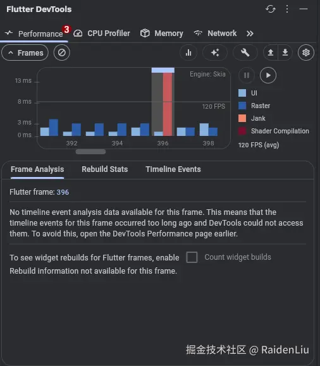Open the three-dot options menu
Screen dimensions: 320x366
pos(287,9)
